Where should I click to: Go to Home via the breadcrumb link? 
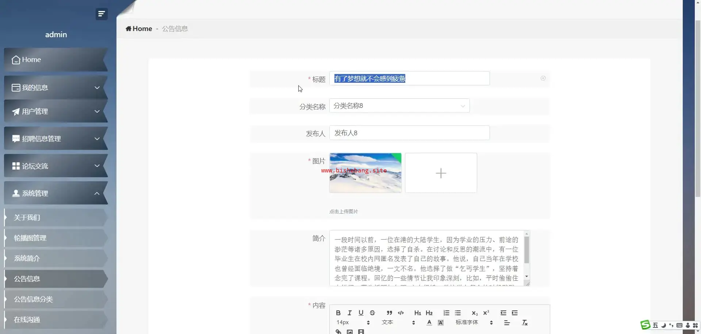point(139,29)
